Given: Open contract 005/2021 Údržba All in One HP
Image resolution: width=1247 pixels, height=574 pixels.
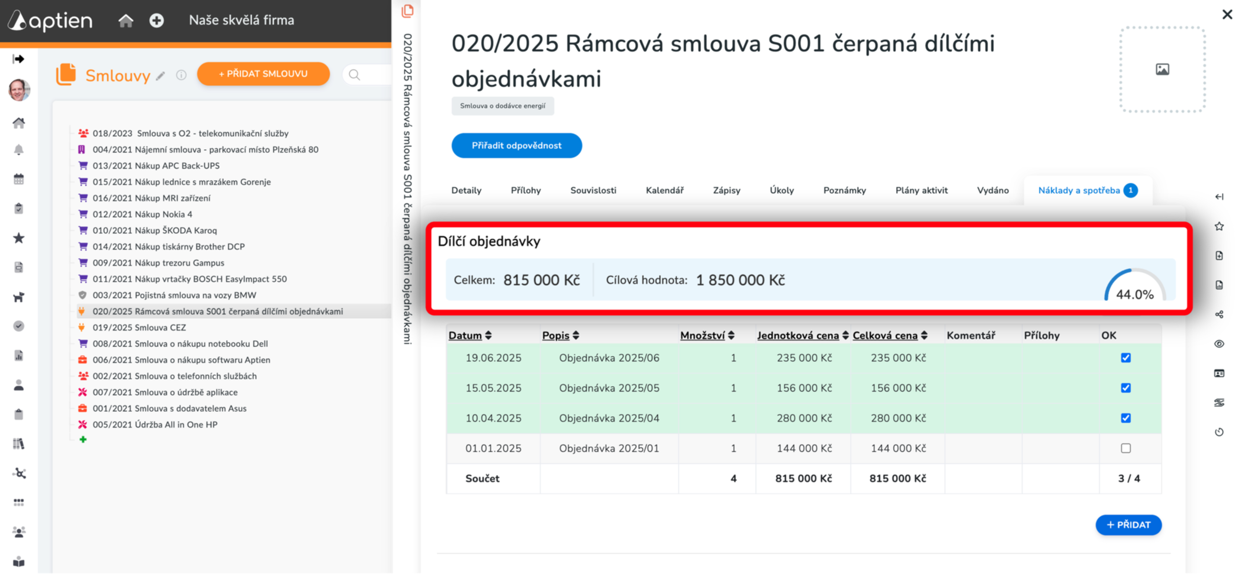Looking at the screenshot, I should pos(155,425).
